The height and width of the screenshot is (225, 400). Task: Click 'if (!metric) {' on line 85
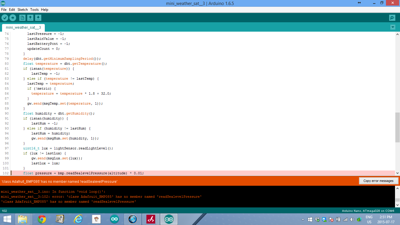[x=41, y=88]
